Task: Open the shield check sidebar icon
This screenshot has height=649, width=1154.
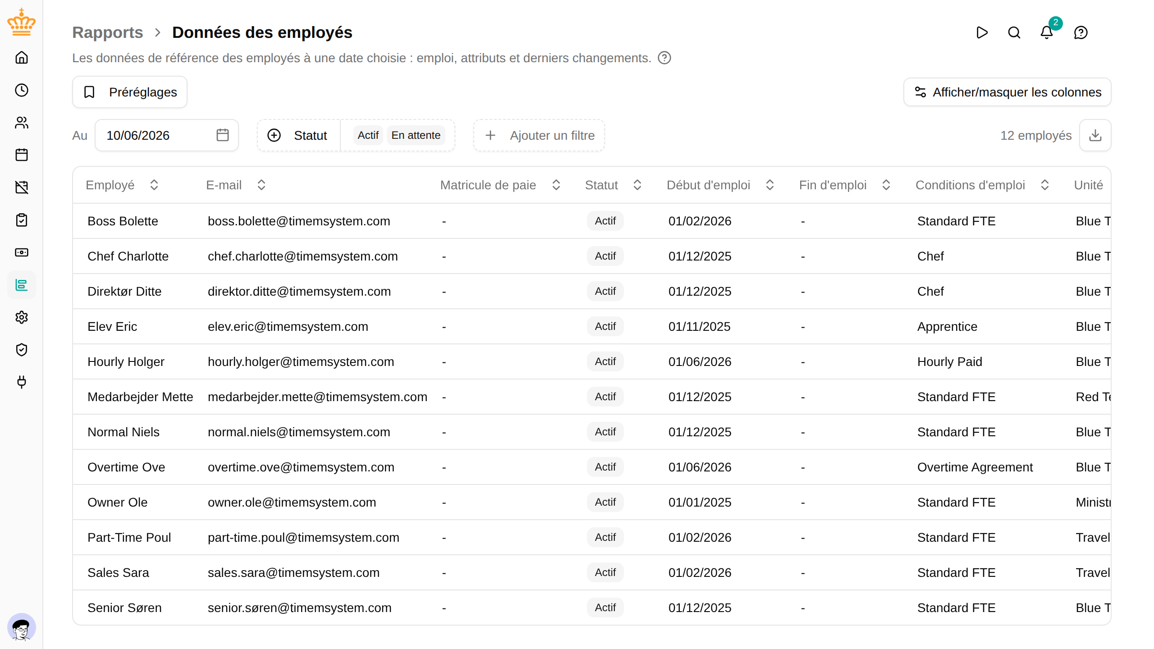Action: [x=22, y=350]
